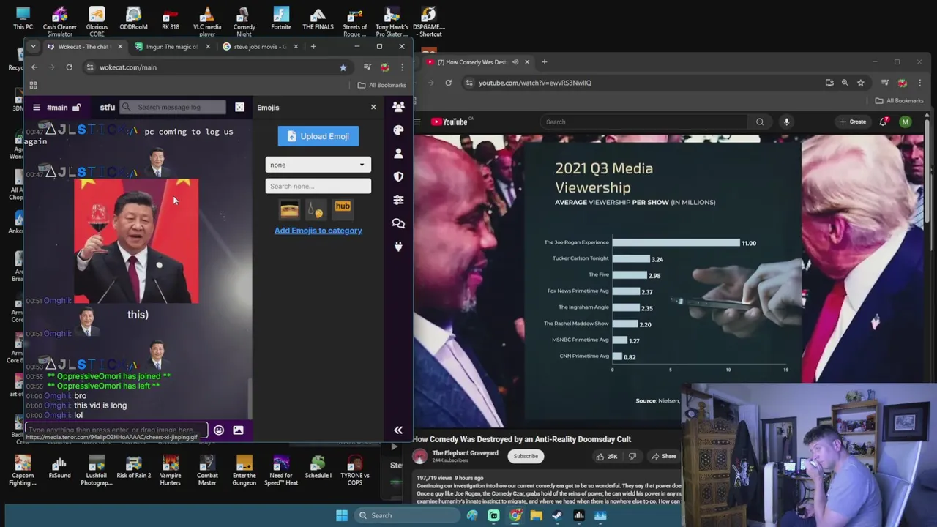Click the dice icon beside message search
This screenshot has height=527, width=937.
239,108
